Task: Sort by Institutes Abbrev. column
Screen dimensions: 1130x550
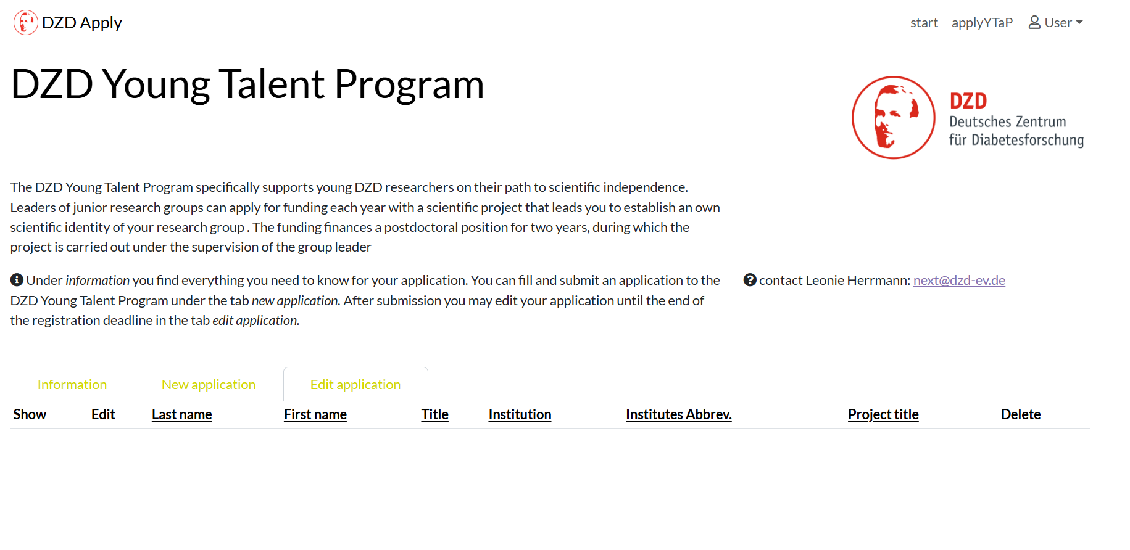Action: [x=679, y=415]
